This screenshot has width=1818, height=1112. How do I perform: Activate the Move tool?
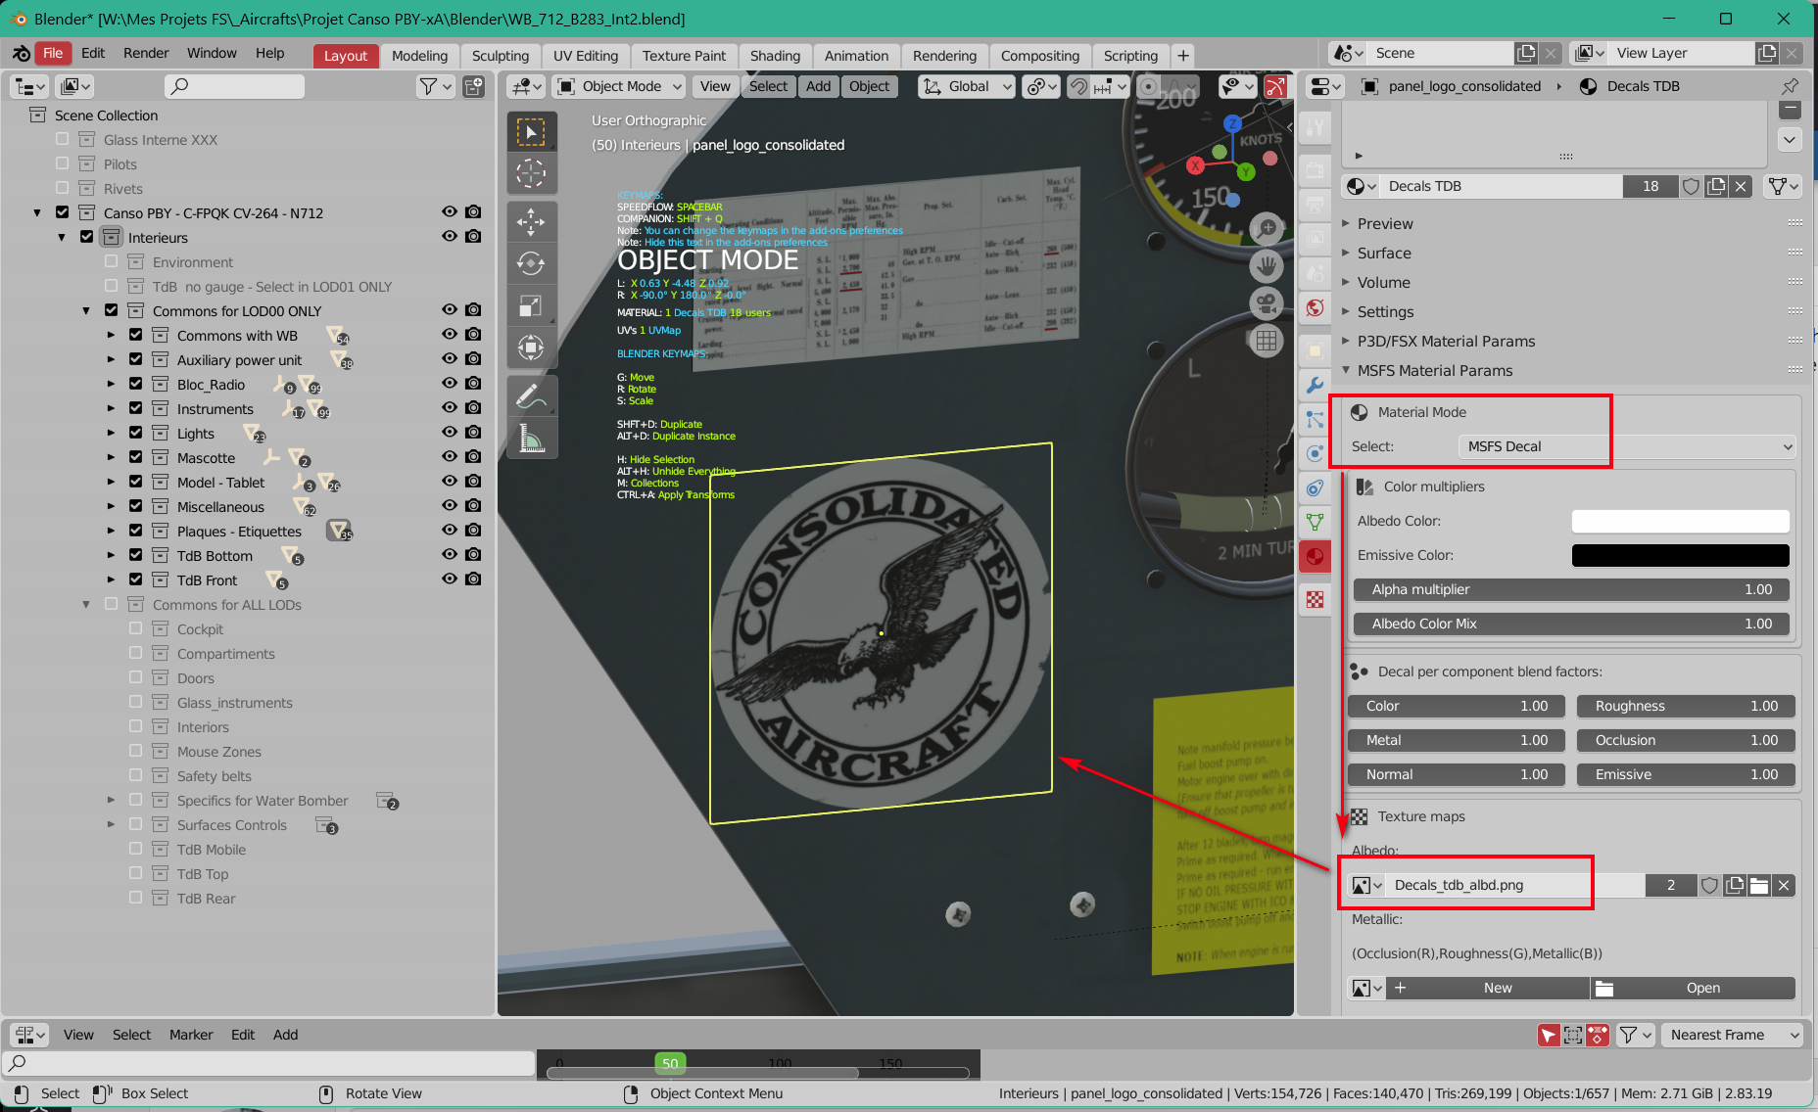(x=532, y=222)
